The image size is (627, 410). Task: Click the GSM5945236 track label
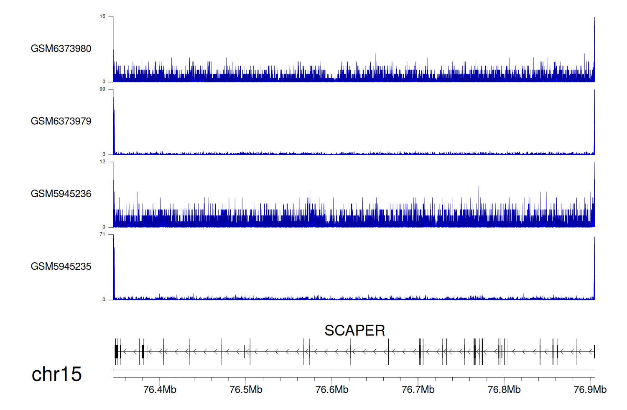click(x=61, y=194)
